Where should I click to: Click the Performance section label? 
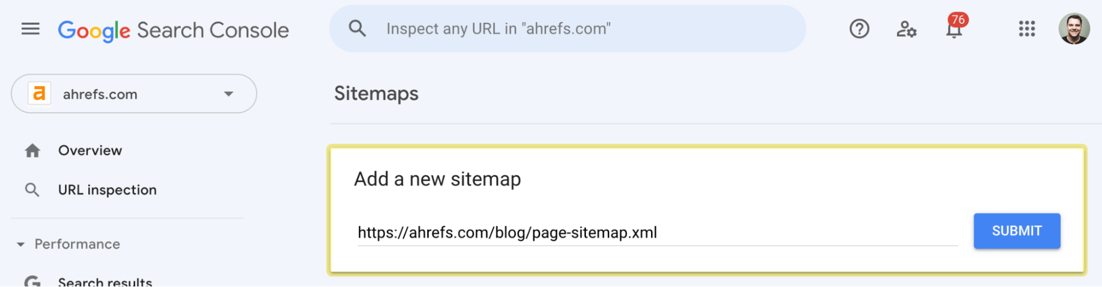(77, 244)
